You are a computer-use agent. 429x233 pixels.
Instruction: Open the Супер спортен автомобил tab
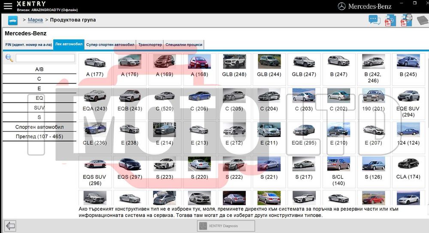click(x=110, y=45)
